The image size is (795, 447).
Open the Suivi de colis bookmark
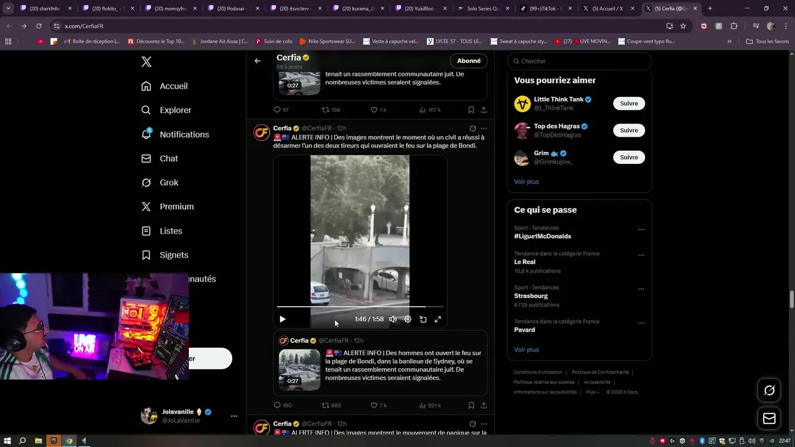pyautogui.click(x=274, y=42)
